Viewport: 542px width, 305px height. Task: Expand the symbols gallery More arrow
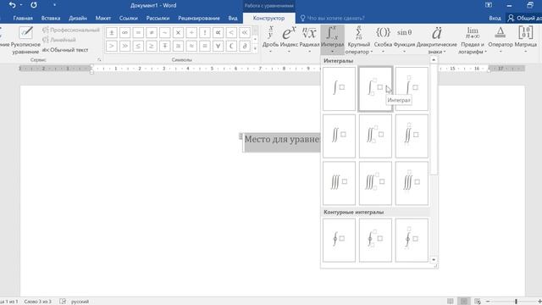(255, 48)
